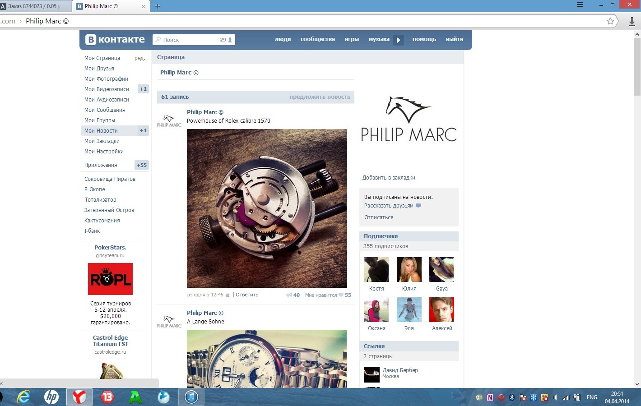The height and width of the screenshot is (406, 641).
Task: Open музыка in the VK header
Action: pos(379,39)
